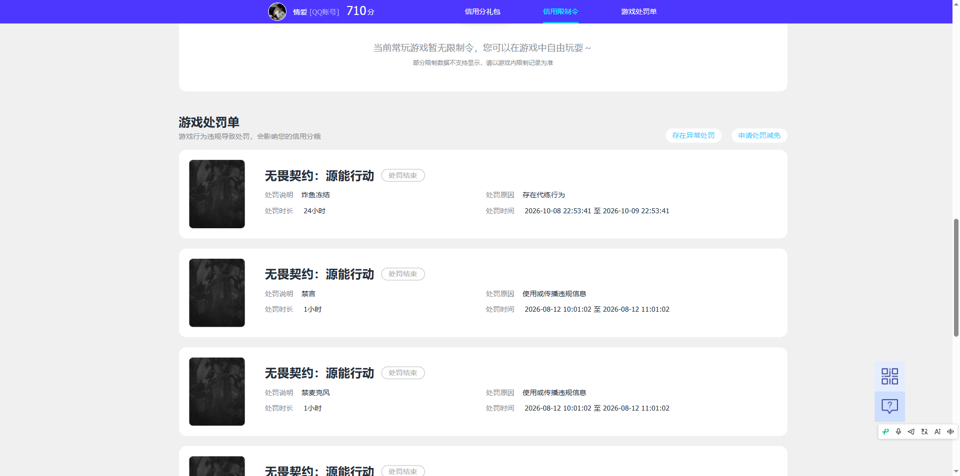
Task: Click the paper plane send icon
Action: [911, 432]
